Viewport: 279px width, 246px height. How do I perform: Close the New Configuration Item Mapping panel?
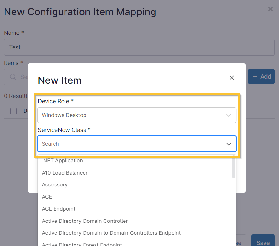coord(270,9)
